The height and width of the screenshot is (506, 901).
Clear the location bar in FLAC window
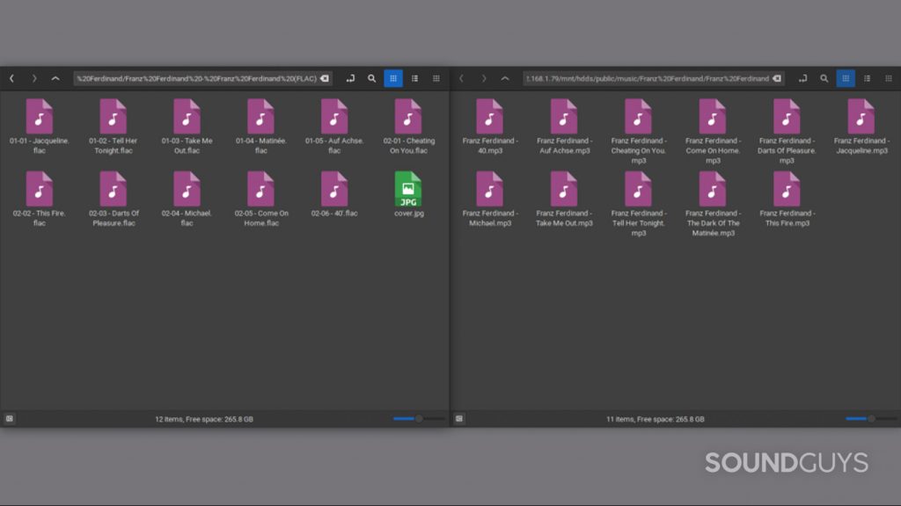coord(324,78)
